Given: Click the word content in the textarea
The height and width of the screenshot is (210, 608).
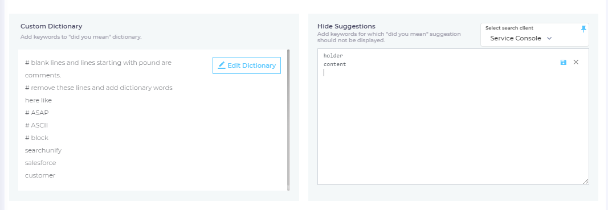Looking at the screenshot, I should (x=334, y=64).
